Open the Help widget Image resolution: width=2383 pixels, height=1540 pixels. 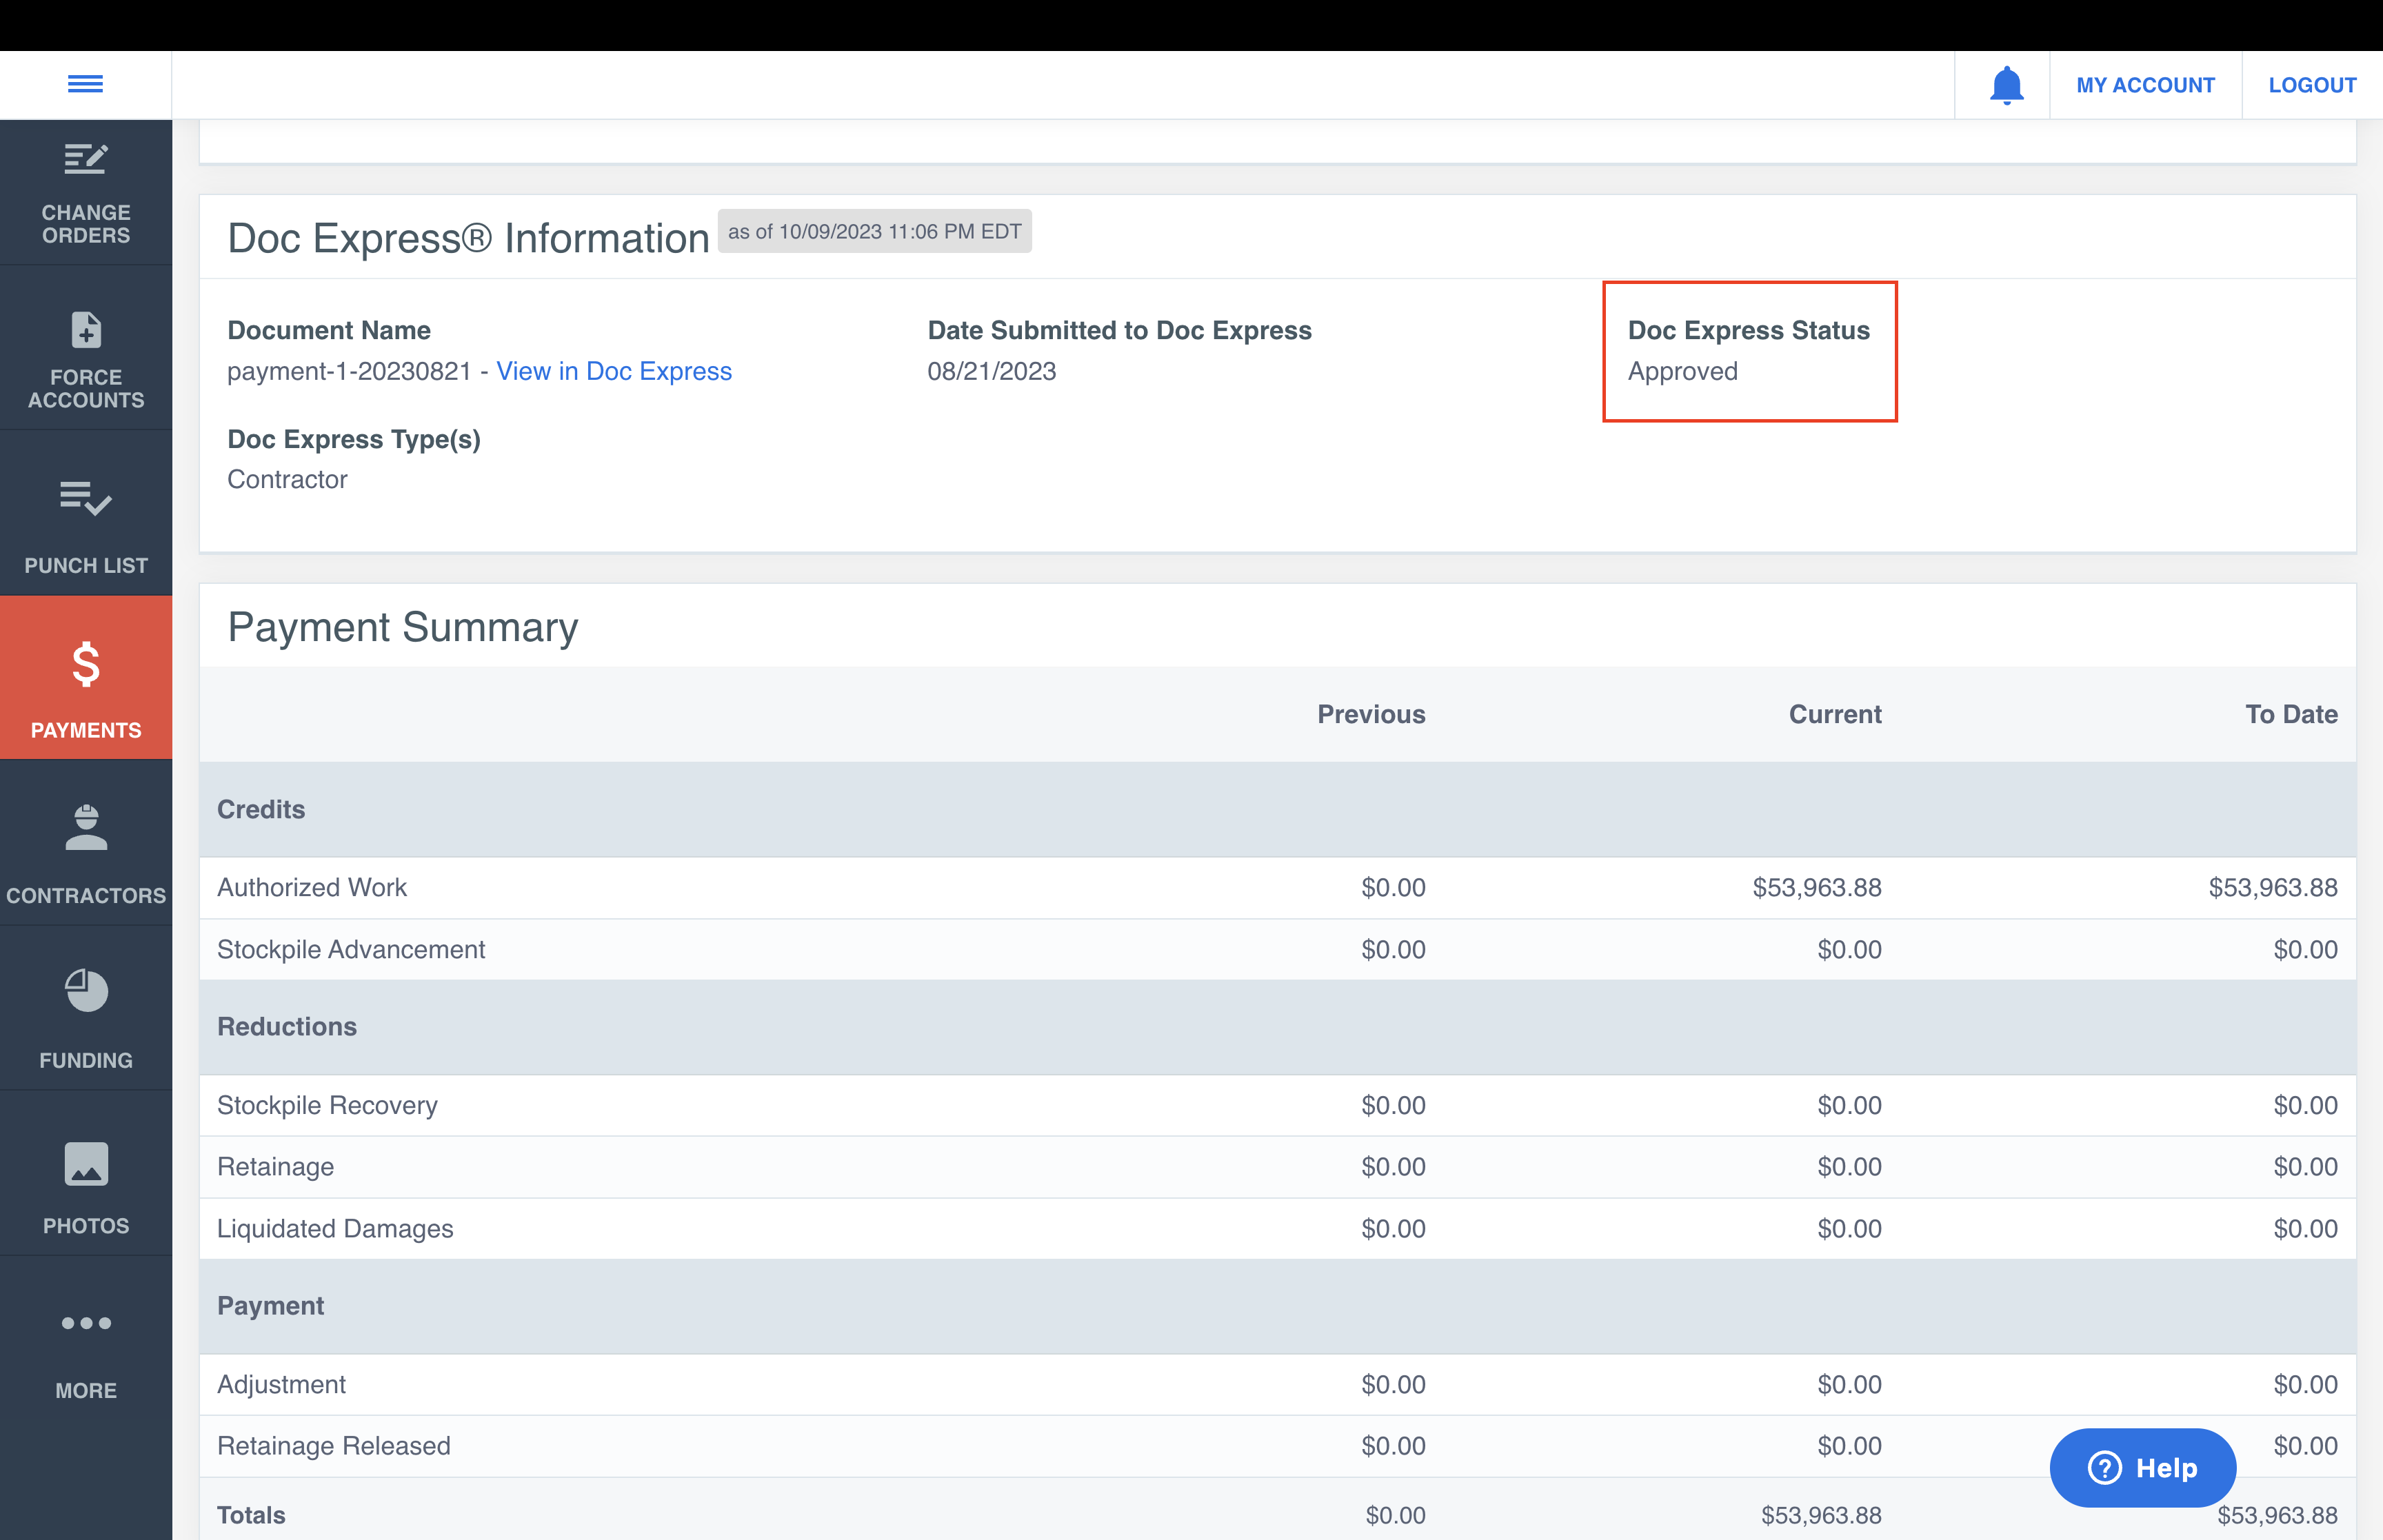pyautogui.click(x=2142, y=1467)
